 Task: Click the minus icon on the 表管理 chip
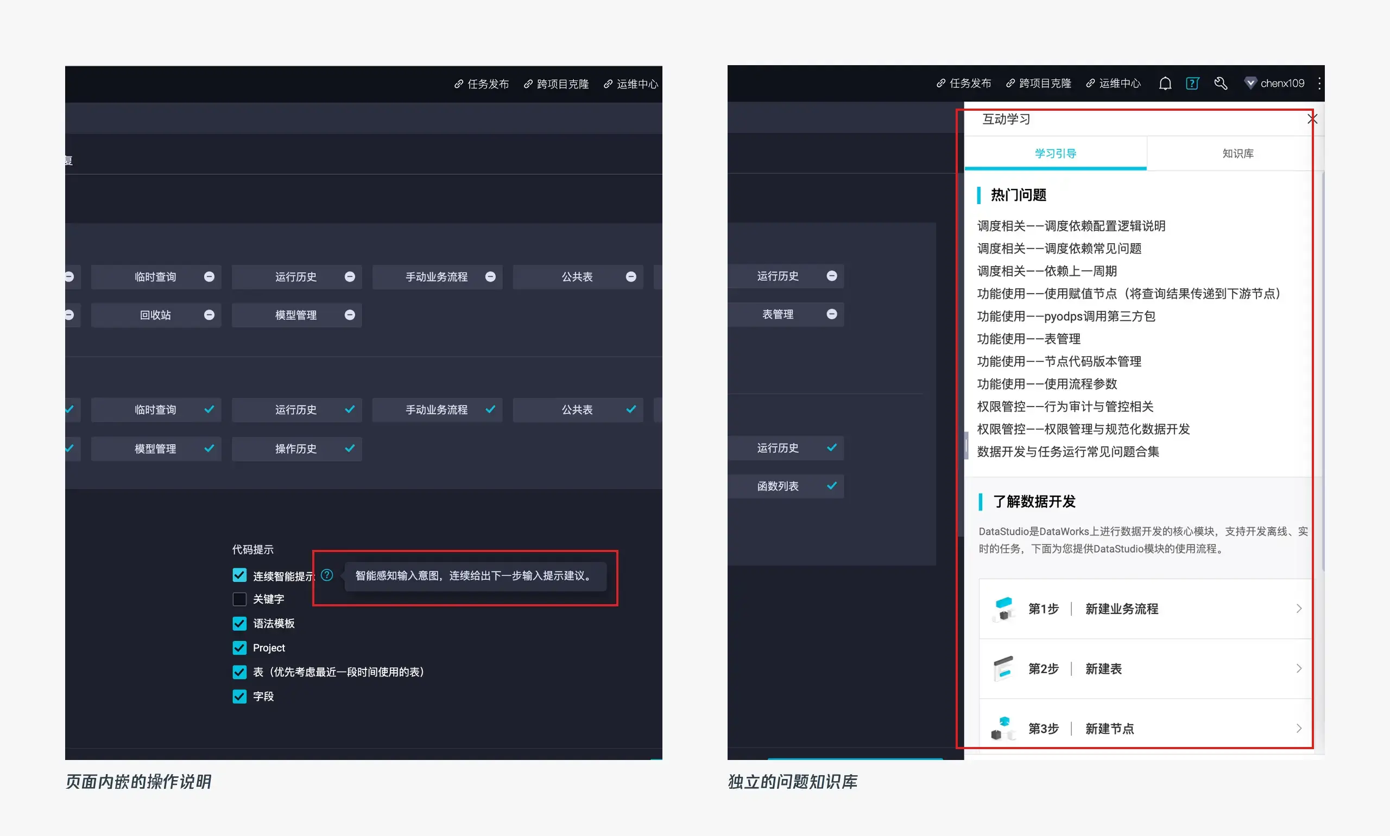832,314
